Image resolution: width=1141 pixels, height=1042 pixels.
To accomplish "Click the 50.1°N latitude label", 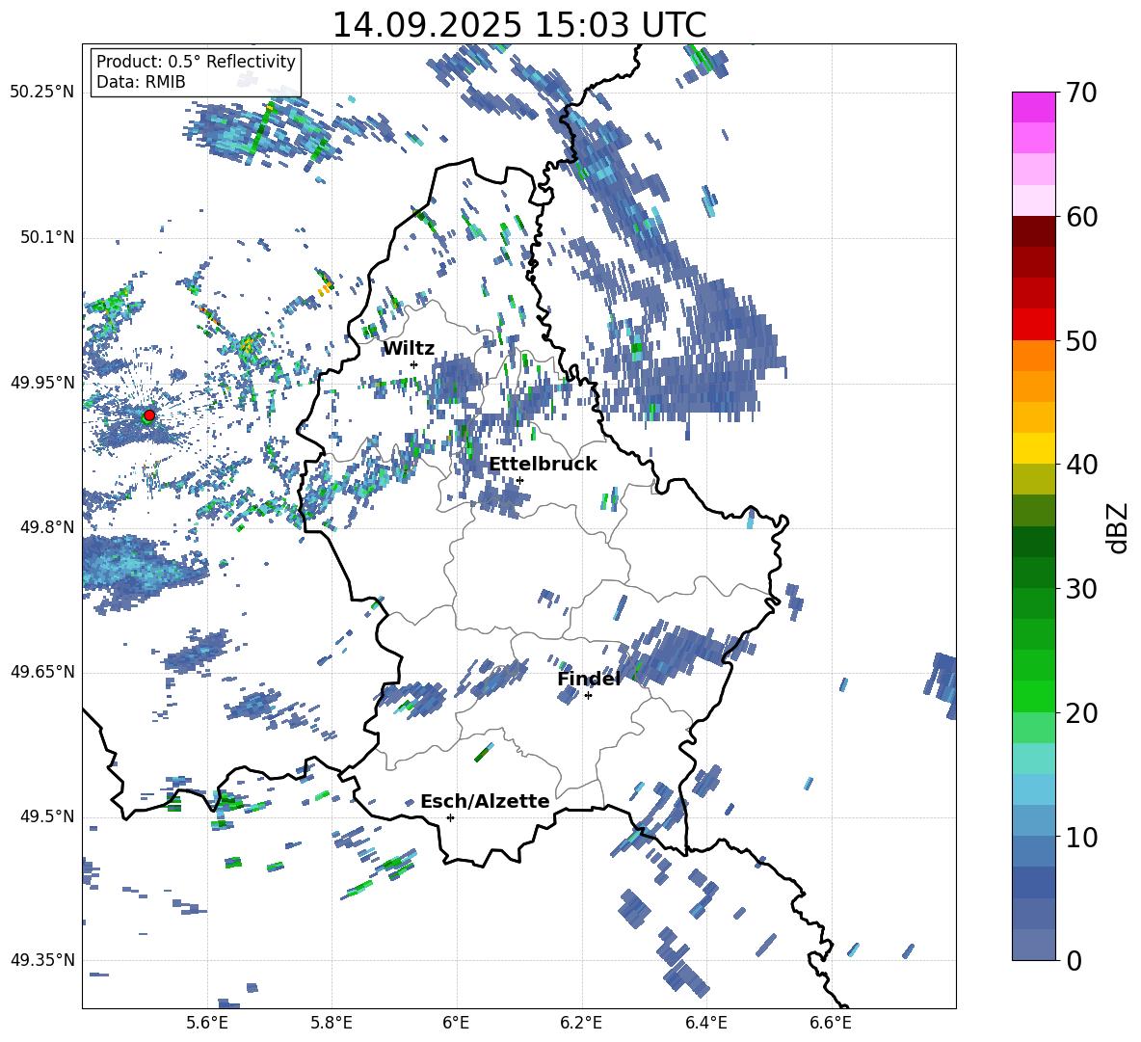I will (46, 238).
